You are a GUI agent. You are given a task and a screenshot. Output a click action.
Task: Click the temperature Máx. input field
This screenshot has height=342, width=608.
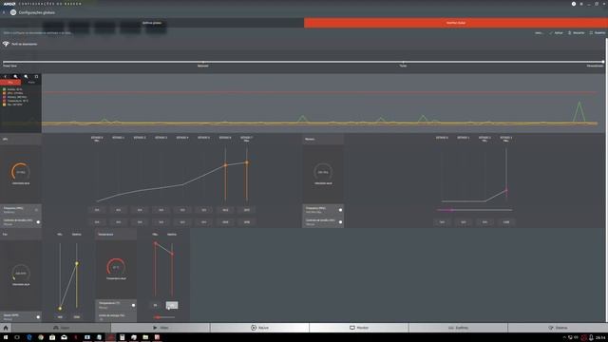(155, 305)
